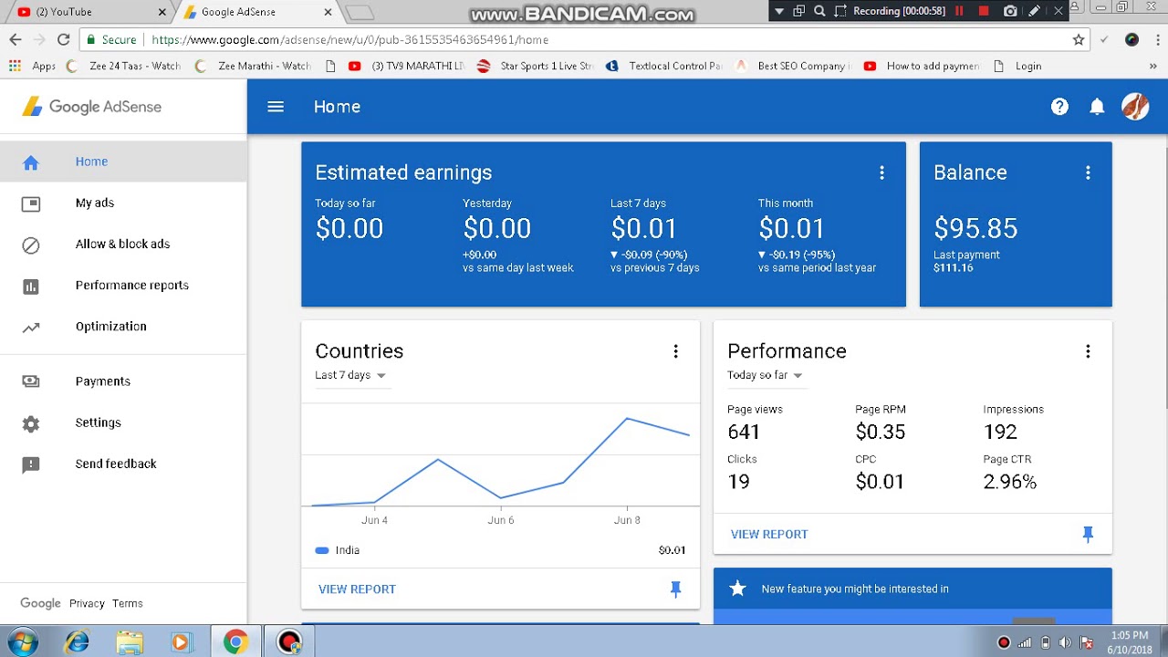Pin the Performance card
The image size is (1168, 657).
1088,535
